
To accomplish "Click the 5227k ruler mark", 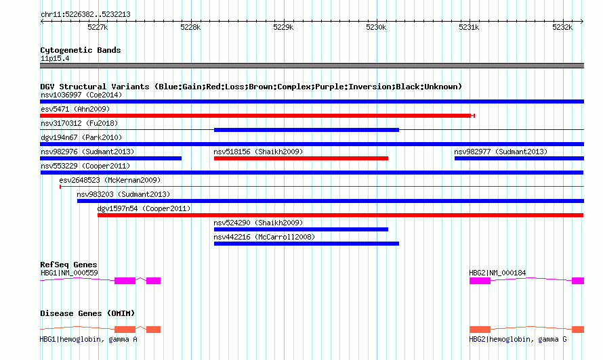I will pyautogui.click(x=98, y=27).
